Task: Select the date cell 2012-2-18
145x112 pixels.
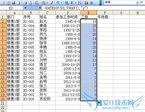Action: [68, 82]
